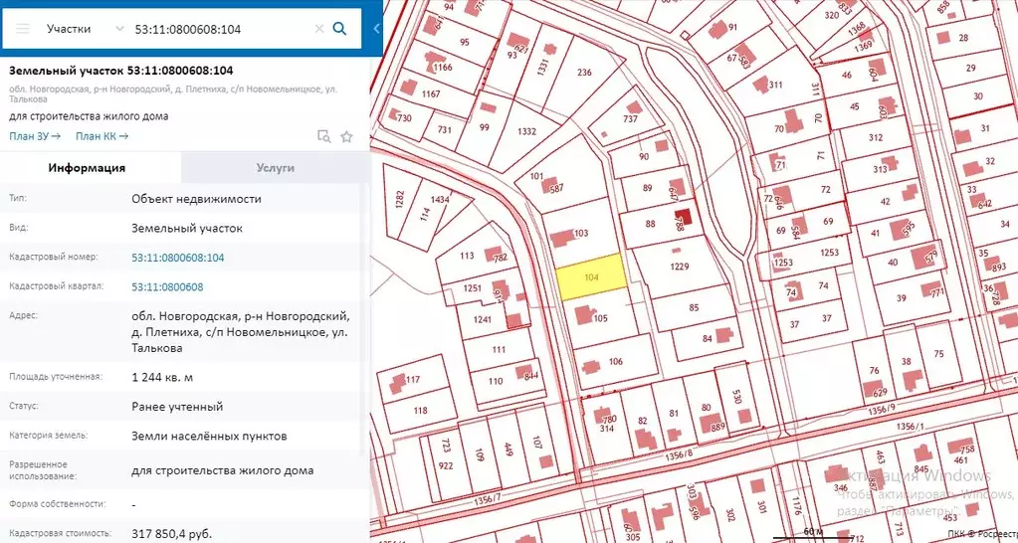Click parcel 75 on the map

tap(938, 353)
